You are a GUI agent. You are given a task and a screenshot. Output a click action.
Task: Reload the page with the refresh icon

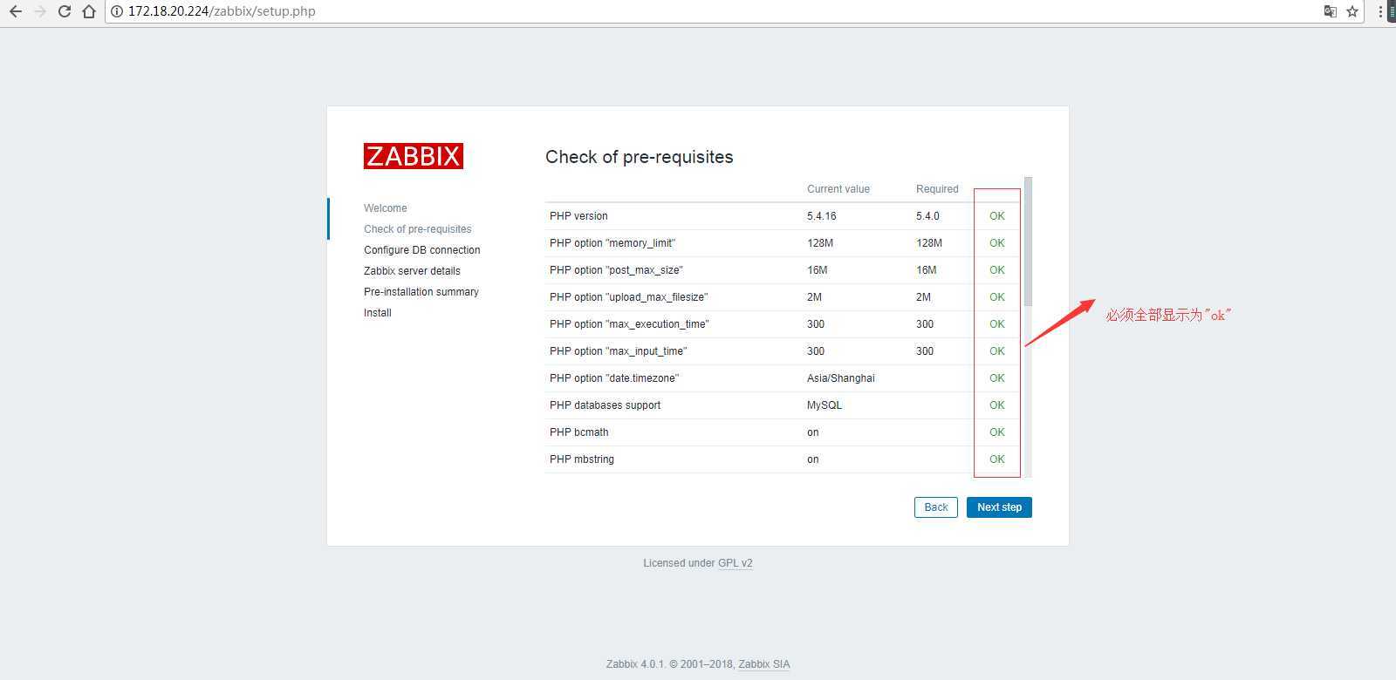[x=64, y=11]
